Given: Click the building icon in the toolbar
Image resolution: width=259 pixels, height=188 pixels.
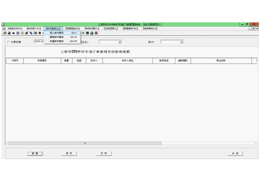Looking at the screenshot, I should [92, 33].
